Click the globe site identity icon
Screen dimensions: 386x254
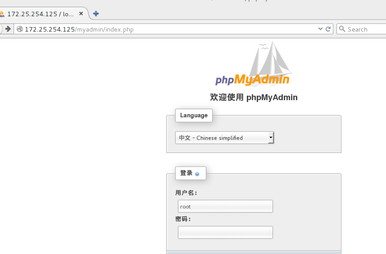(x=20, y=29)
